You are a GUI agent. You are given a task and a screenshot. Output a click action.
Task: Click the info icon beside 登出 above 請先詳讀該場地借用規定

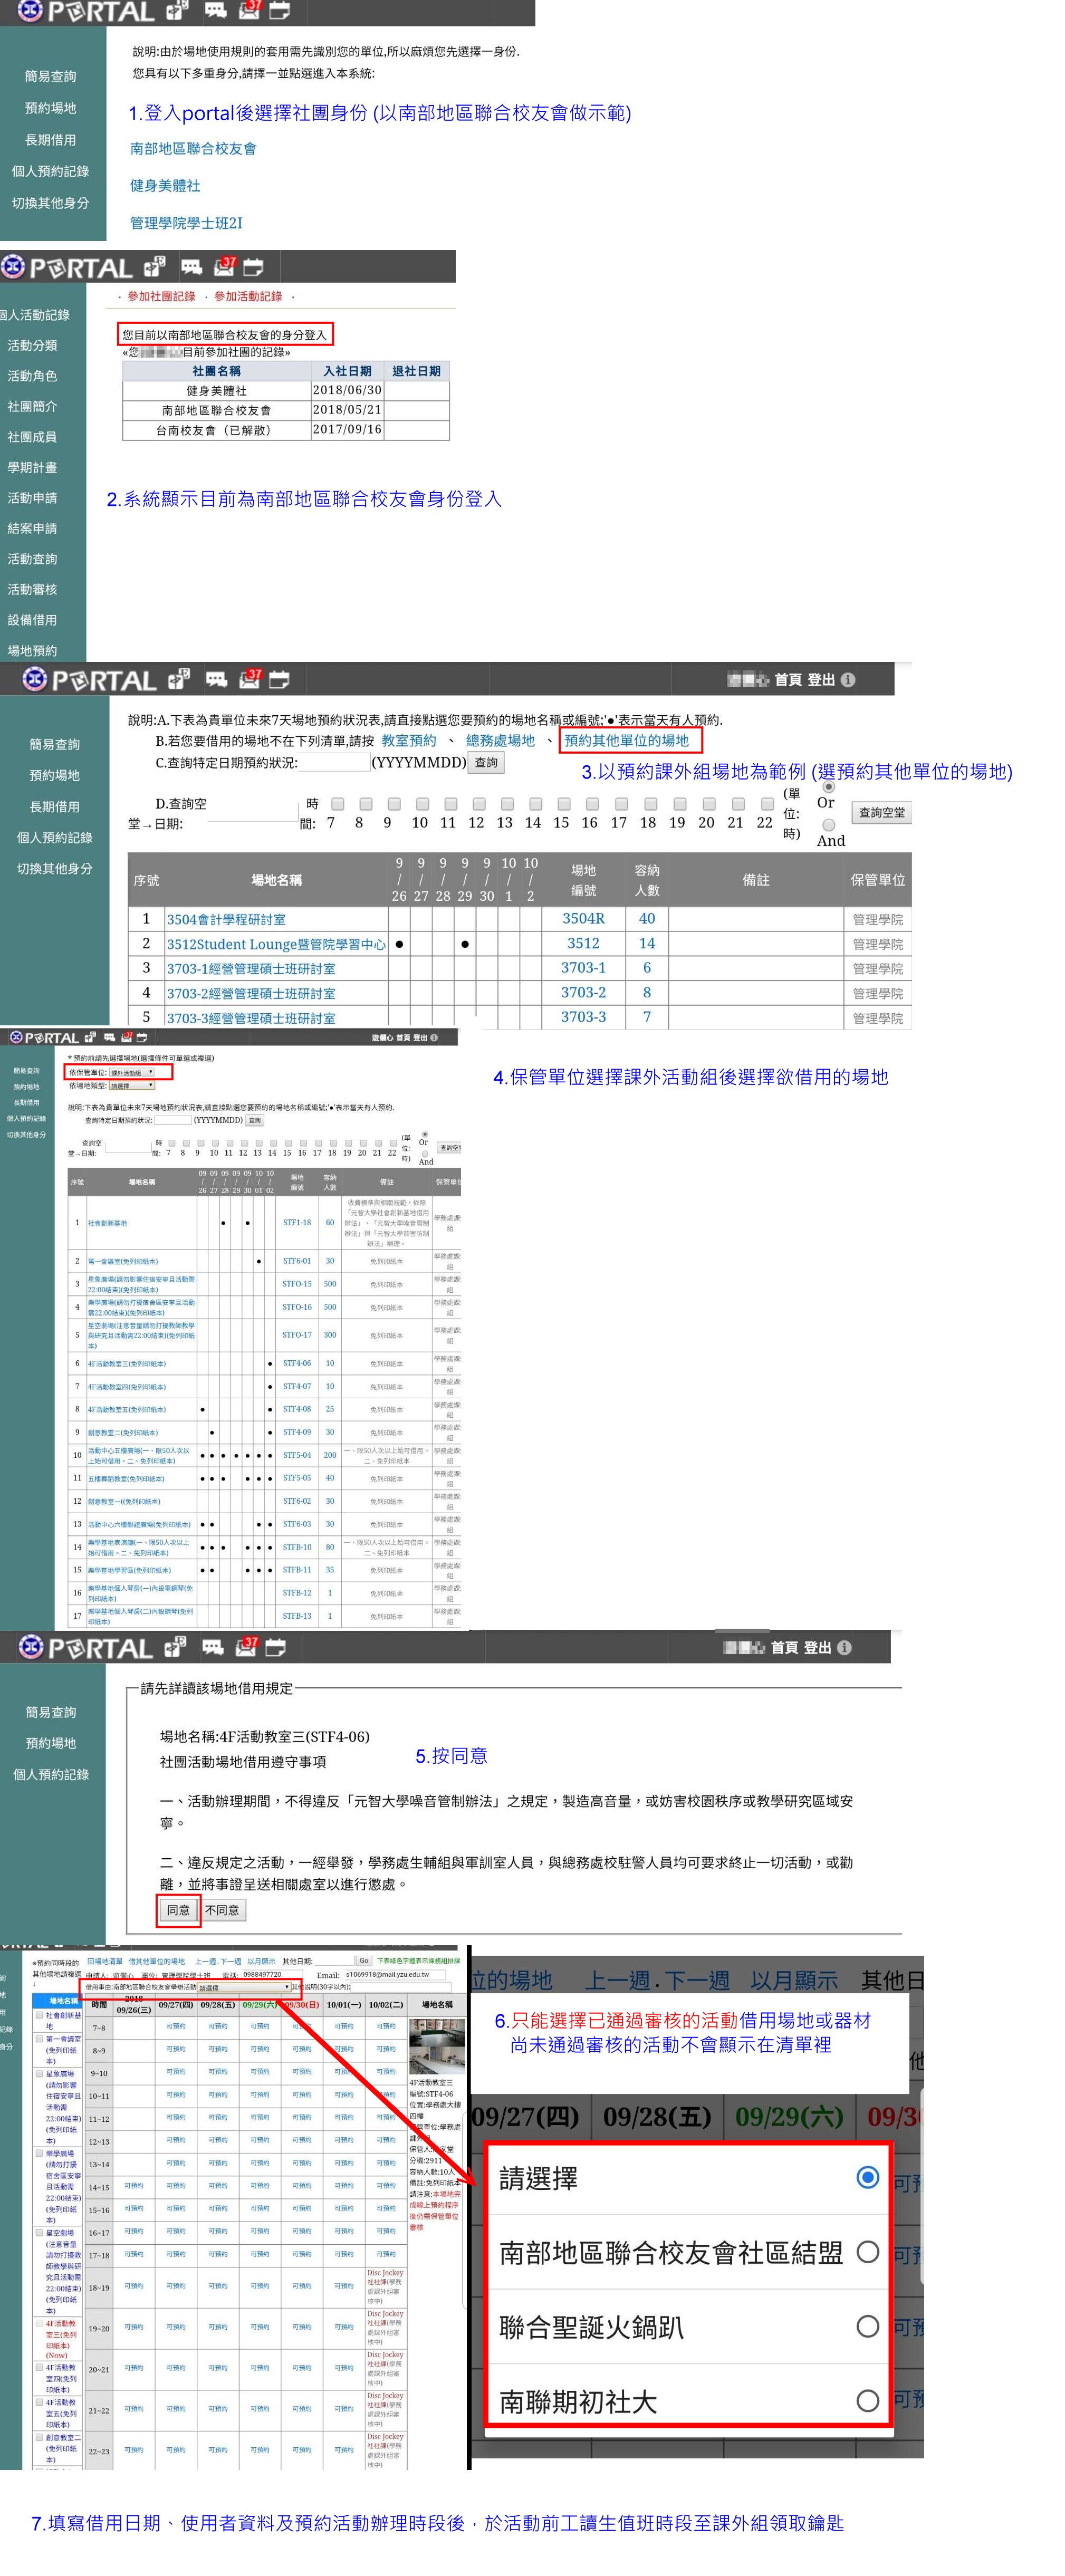click(x=844, y=1647)
